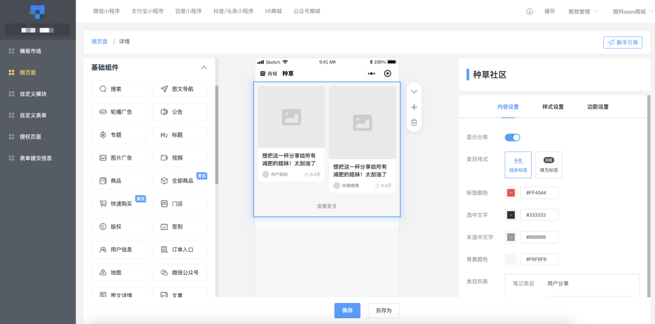Select the left note card thumbnail
The image size is (655, 324).
click(291, 117)
